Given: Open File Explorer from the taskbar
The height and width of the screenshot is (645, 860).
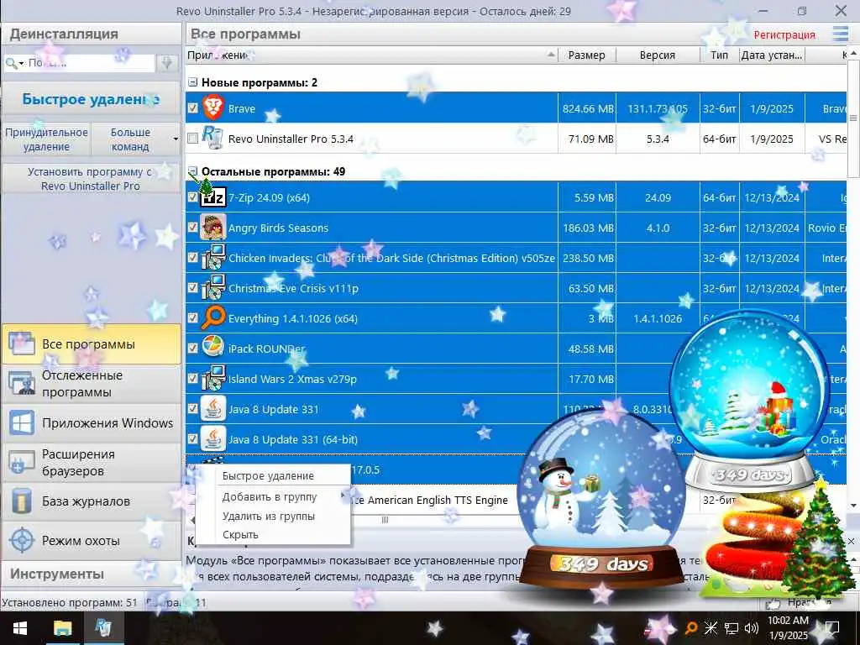Looking at the screenshot, I should pyautogui.click(x=62, y=628).
